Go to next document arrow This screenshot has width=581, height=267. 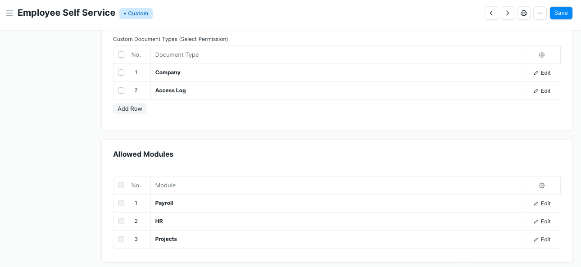coord(508,13)
